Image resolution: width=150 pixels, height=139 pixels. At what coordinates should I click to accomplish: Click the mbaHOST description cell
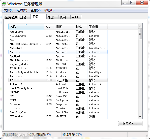pyautogui.click(x=61, y=116)
